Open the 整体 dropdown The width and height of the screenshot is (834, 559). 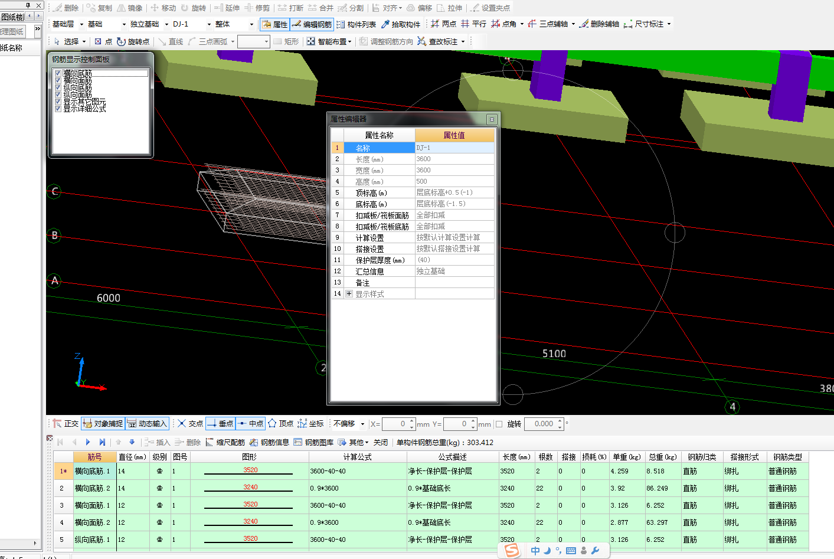coord(251,24)
